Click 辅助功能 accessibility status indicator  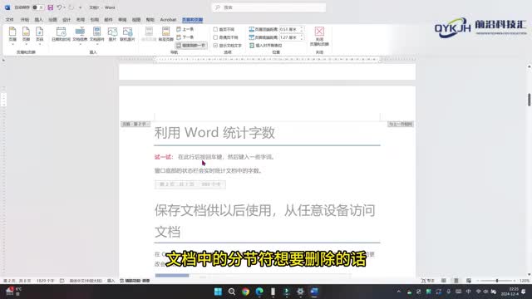135,281
